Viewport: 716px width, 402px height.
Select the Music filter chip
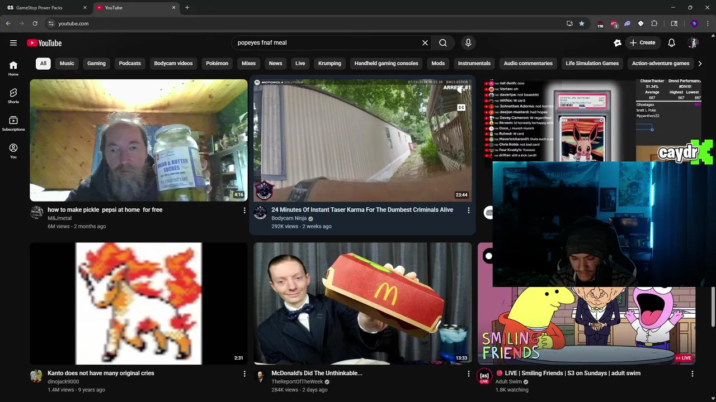(67, 63)
